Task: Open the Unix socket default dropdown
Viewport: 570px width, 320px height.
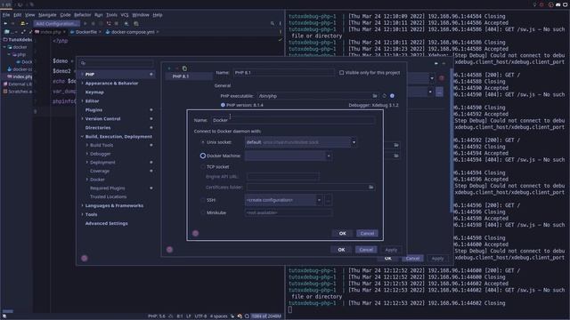Action: [301, 142]
